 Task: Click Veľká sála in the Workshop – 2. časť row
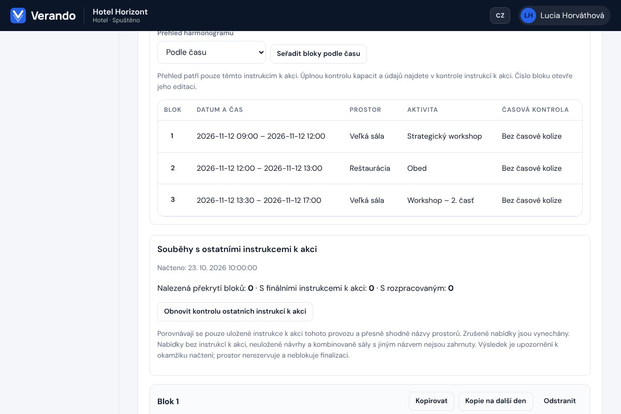[367, 200]
